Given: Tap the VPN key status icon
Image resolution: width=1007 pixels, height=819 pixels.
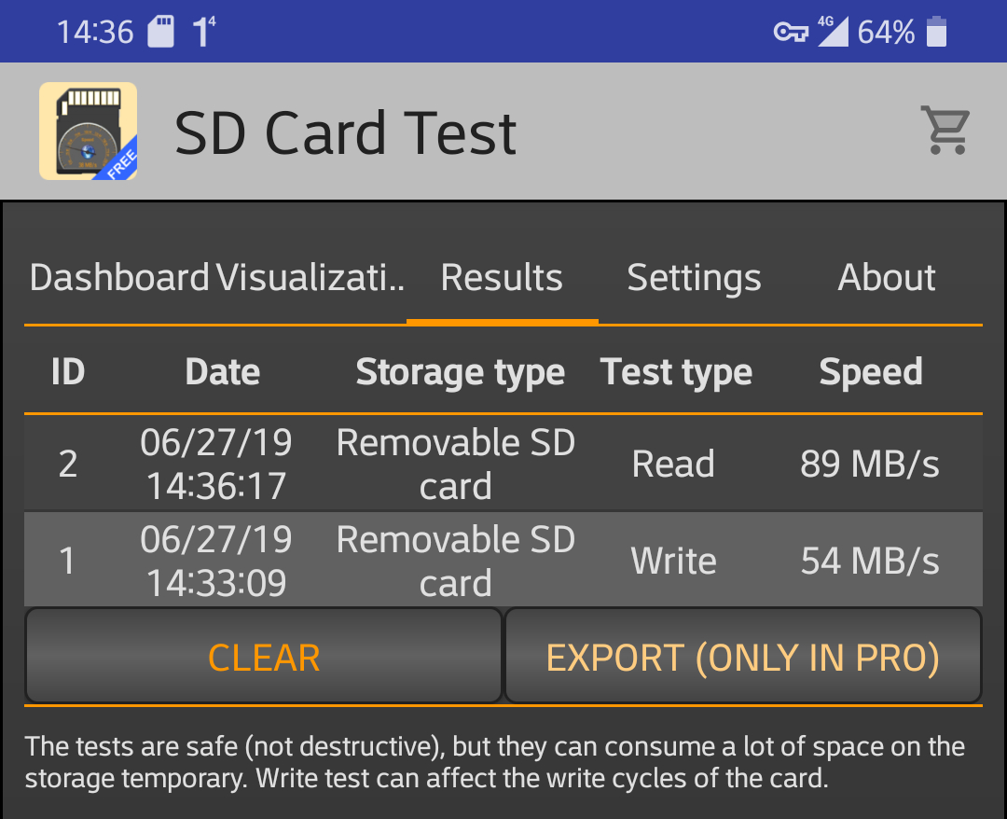Looking at the screenshot, I should (791, 32).
